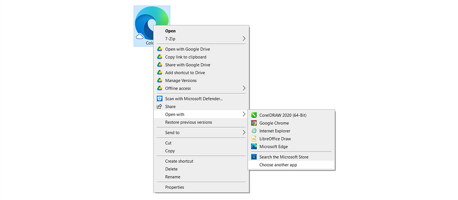458x200 pixels.
Task: Open file with Microsoft Edge
Action: (x=291, y=147)
